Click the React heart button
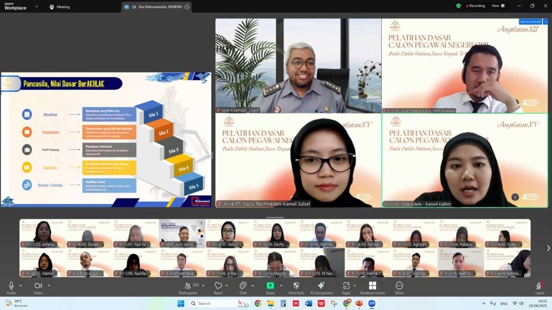This screenshot has width=552, height=310. [218, 288]
